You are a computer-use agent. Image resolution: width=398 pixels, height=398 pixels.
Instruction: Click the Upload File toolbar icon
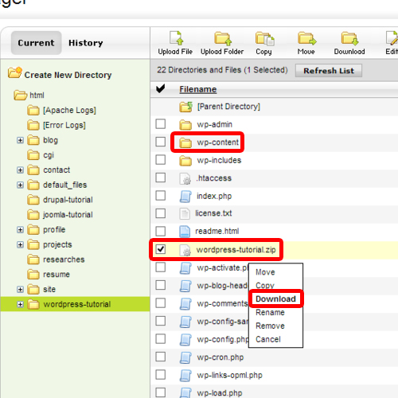tap(177, 38)
